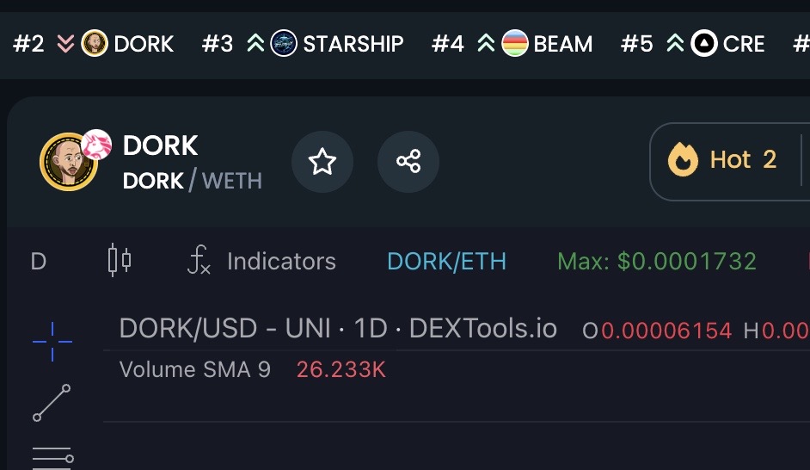Click the DORK / WETH pair name
This screenshot has width=810, height=470.
coord(192,181)
